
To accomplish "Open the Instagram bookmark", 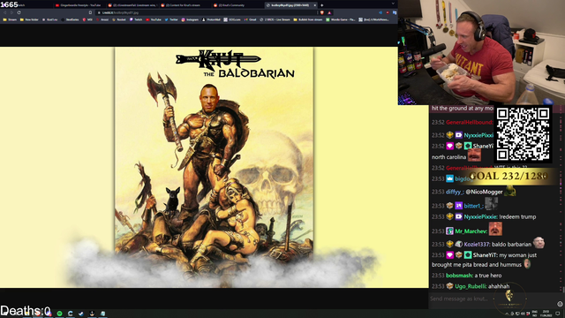I will pos(190,19).
